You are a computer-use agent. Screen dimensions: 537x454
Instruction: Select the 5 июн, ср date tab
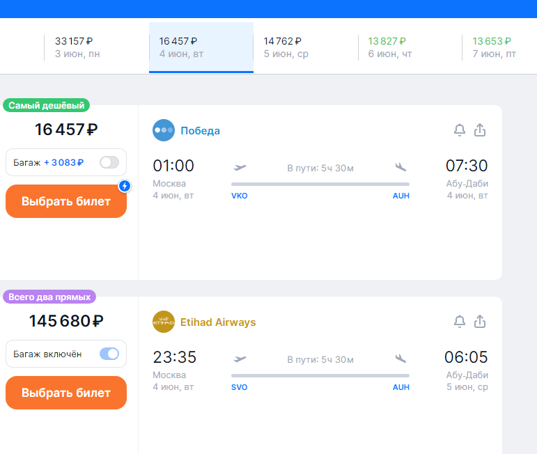286,47
